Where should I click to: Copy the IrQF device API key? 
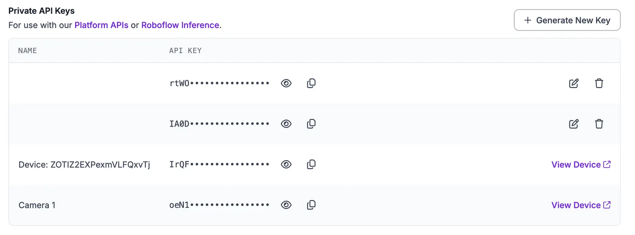coord(311,164)
